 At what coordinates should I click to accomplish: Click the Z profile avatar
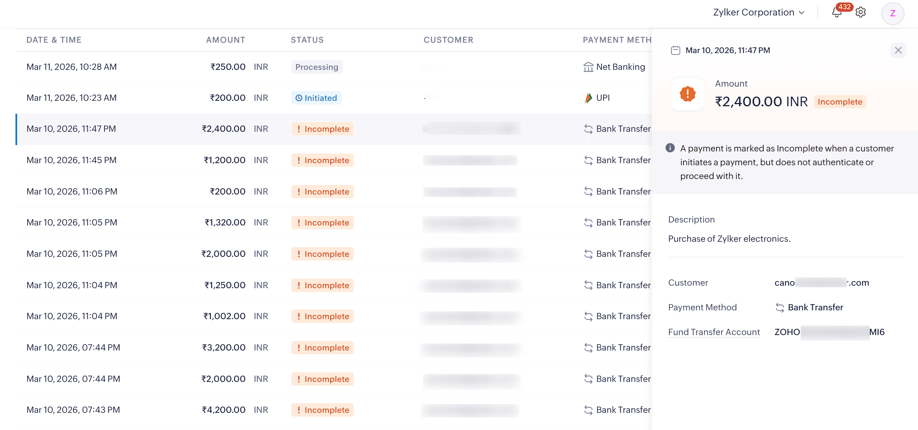click(x=893, y=13)
